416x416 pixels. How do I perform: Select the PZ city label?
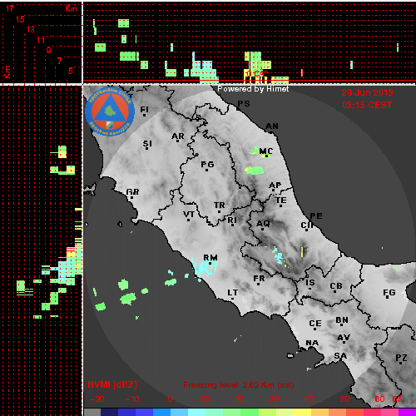pos(401,358)
